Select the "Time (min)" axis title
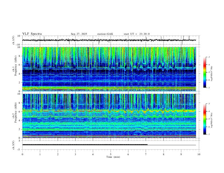 [113, 157]
